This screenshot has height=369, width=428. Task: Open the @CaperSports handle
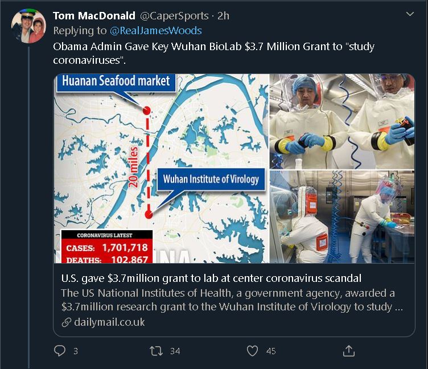click(x=174, y=15)
